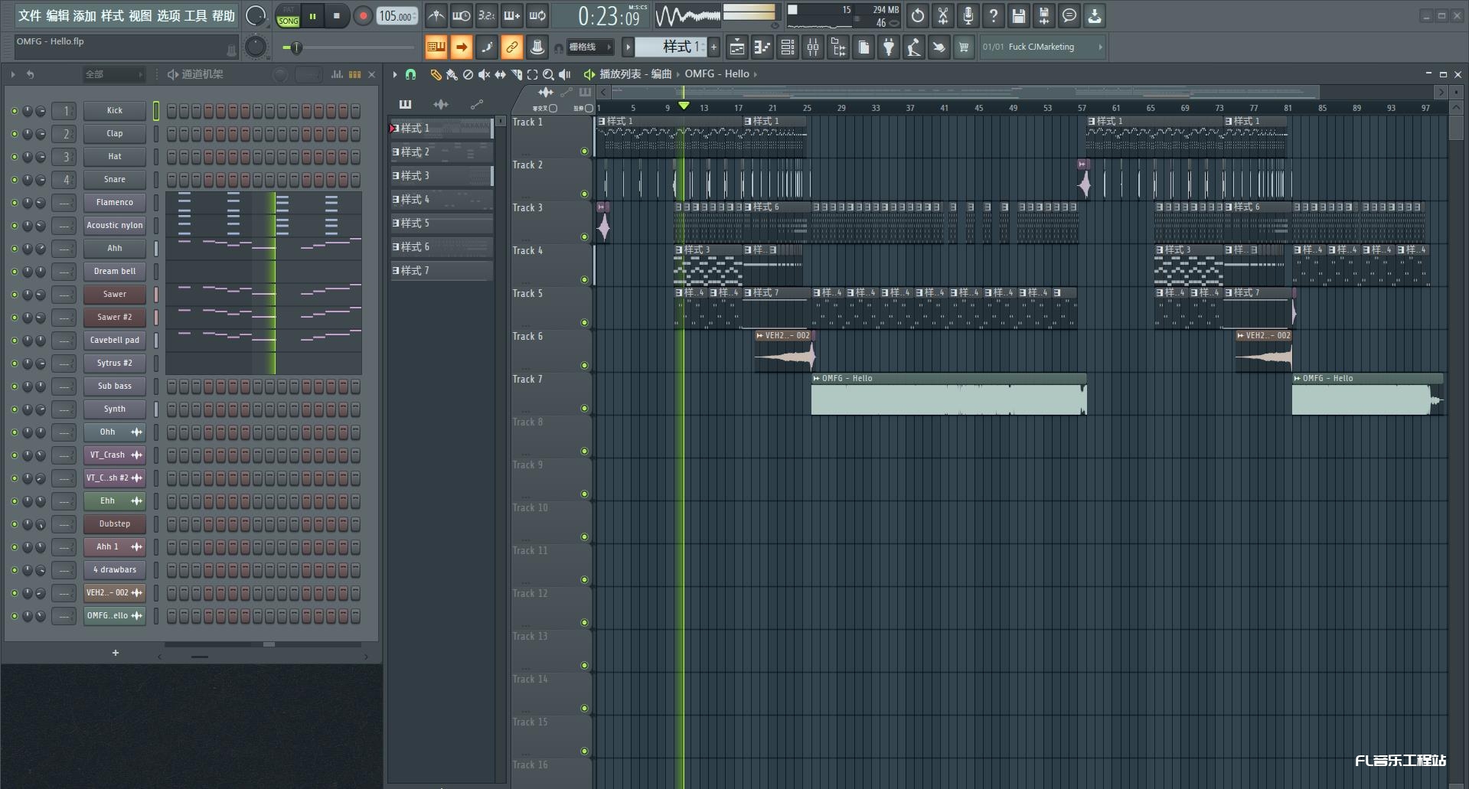1469x789 pixels.
Task: Toggle auto-scroll arrow button
Action: pos(462,47)
